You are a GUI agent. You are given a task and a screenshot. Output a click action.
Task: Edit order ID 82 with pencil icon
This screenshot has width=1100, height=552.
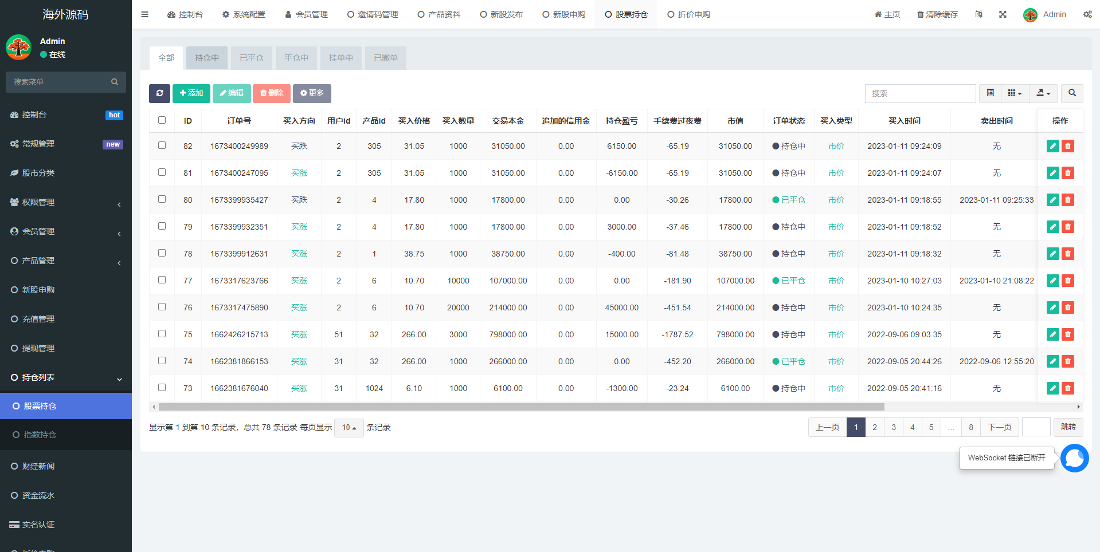(x=1052, y=146)
